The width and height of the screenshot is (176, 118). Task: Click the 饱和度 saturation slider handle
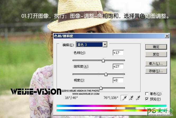click(106, 74)
